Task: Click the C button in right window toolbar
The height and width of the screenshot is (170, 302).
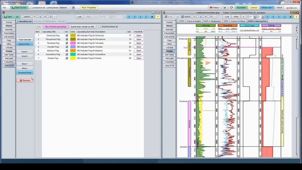Action: pyautogui.click(x=243, y=17)
